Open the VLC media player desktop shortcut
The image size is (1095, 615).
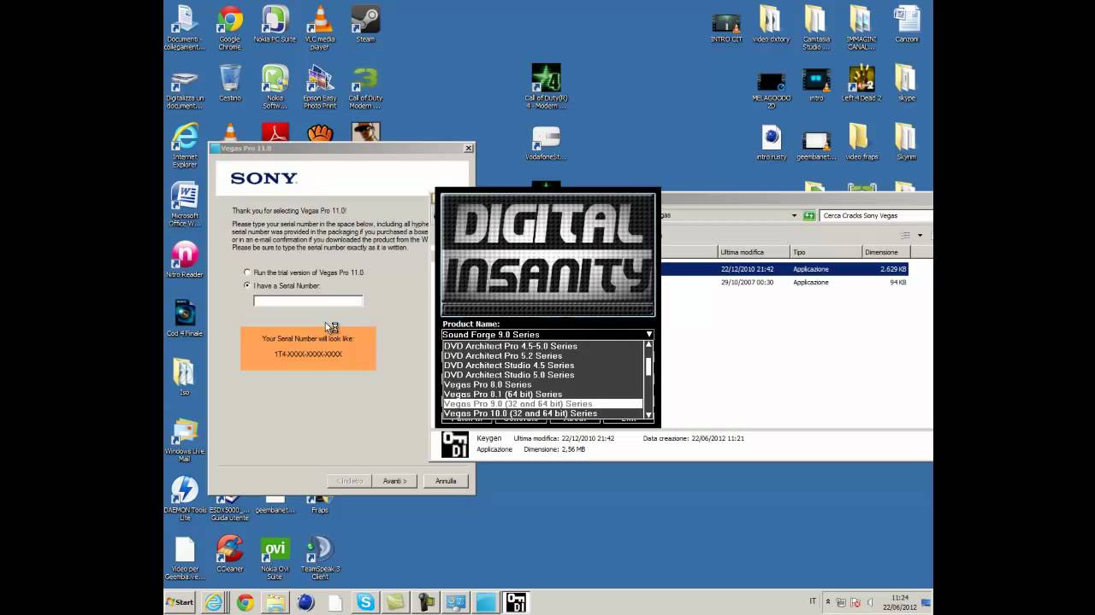(320, 27)
